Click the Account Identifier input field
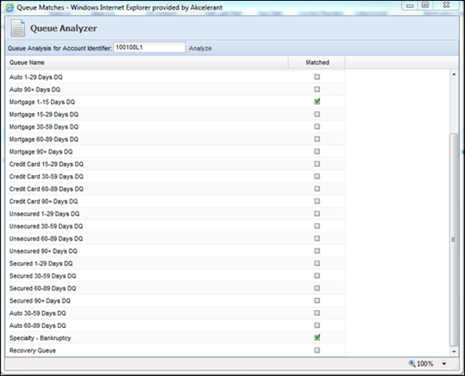This screenshot has height=376, width=465. point(149,47)
